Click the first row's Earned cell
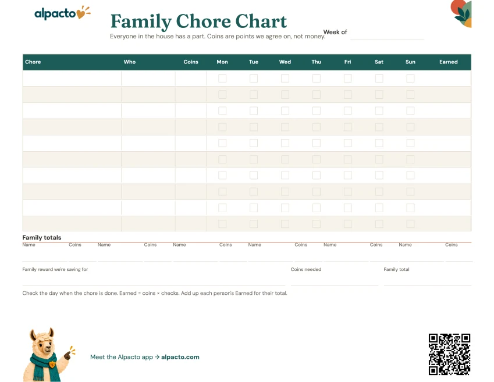The height and width of the screenshot is (382, 494). (x=448, y=78)
